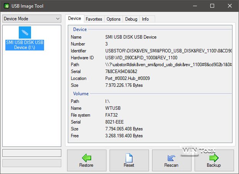239x174 pixels.
Task: Click the USB Image Tool title bar logo
Action: [7, 6]
